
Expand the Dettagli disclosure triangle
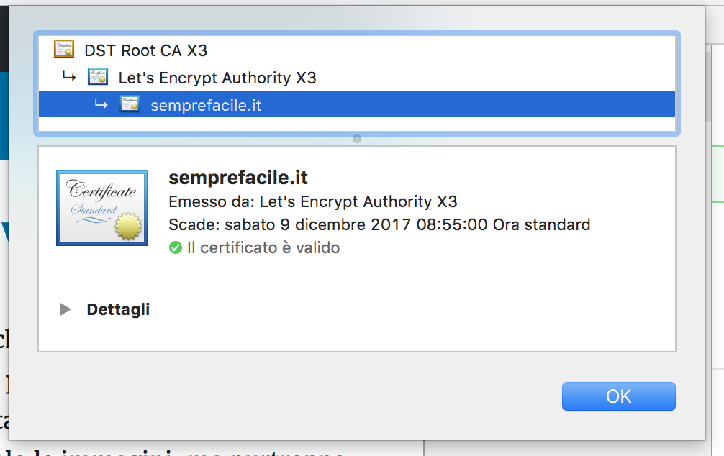point(65,309)
